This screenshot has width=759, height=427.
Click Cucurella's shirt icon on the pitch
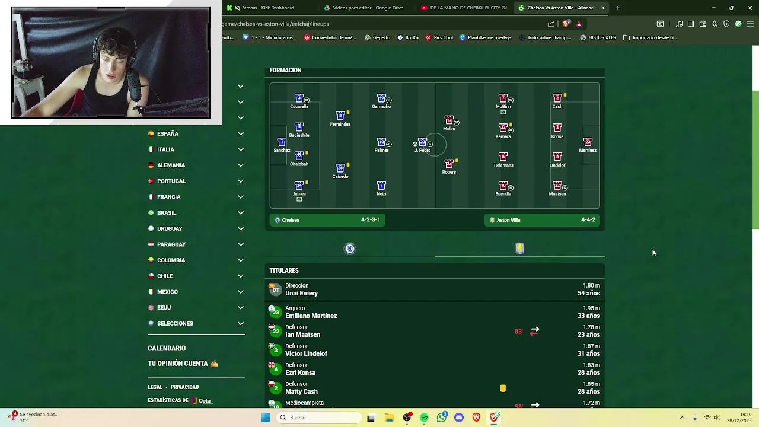pyautogui.click(x=299, y=98)
